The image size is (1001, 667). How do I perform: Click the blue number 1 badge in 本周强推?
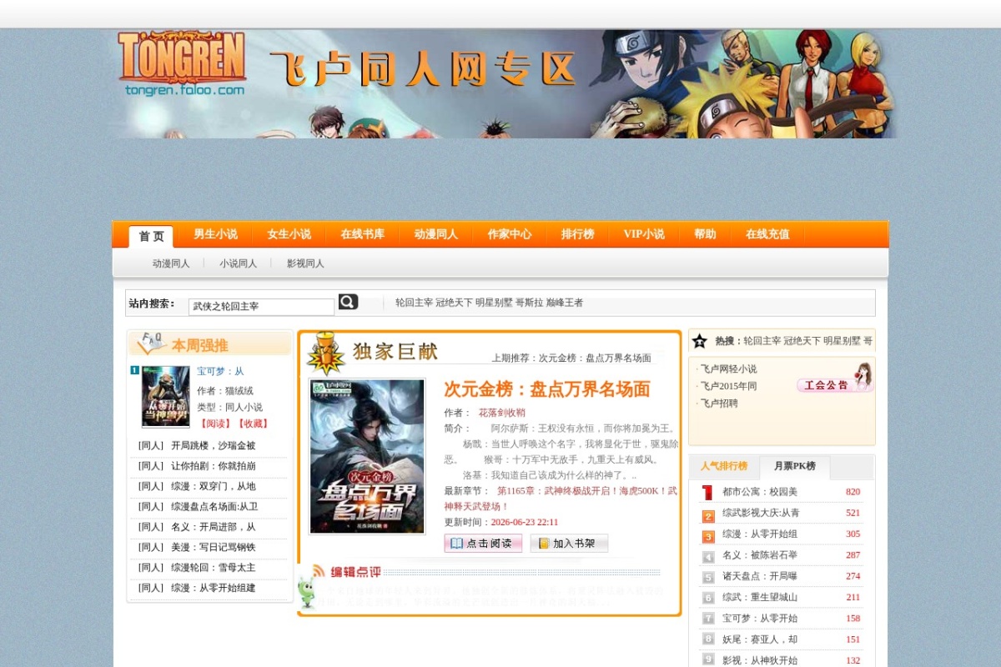[134, 370]
